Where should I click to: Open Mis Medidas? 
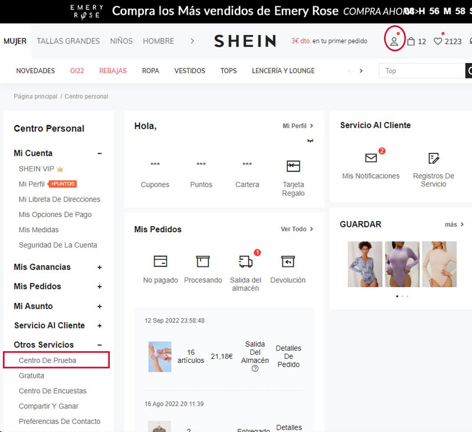click(x=38, y=230)
